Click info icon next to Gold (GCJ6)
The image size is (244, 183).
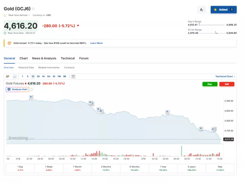pyautogui.click(x=33, y=9)
